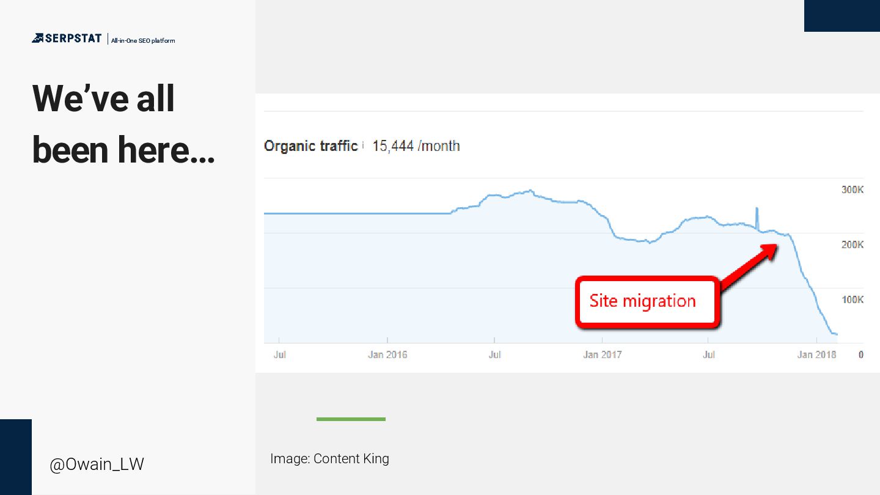The width and height of the screenshot is (880, 495).
Task: Click the Organic traffic heading
Action: pos(310,146)
